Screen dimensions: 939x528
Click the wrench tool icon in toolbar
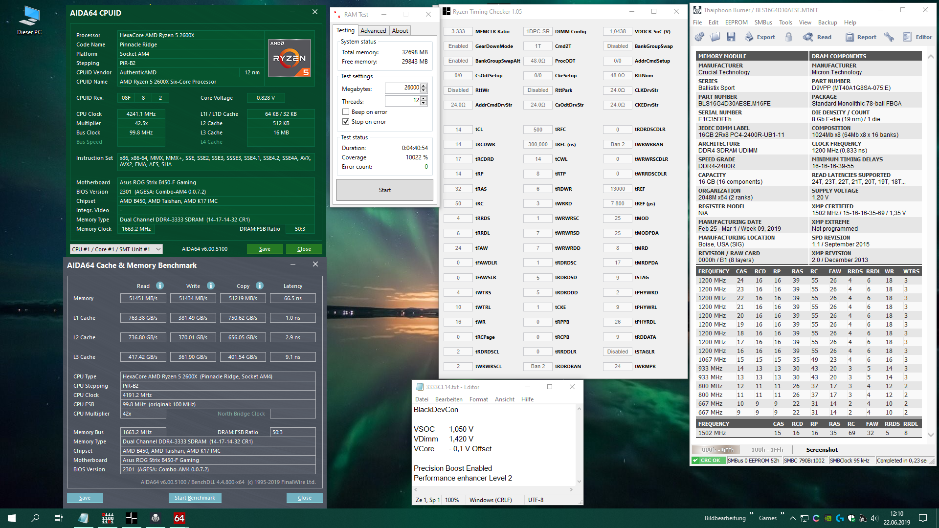(889, 37)
